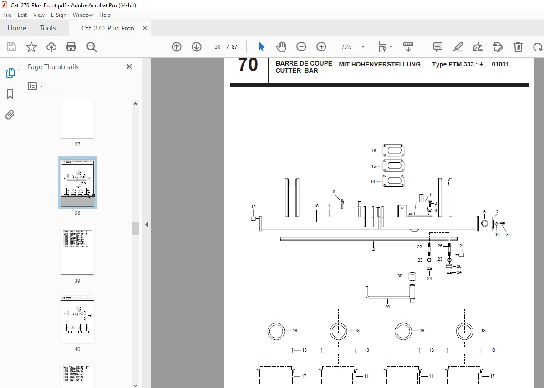
Task: Click the 'CUTTER BAR' heading text
Action: tap(297, 71)
